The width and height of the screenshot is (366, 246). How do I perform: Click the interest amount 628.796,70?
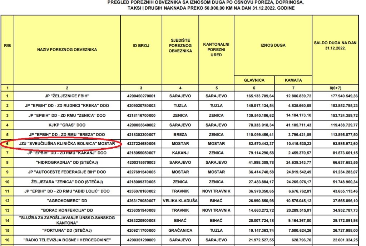point(301,240)
